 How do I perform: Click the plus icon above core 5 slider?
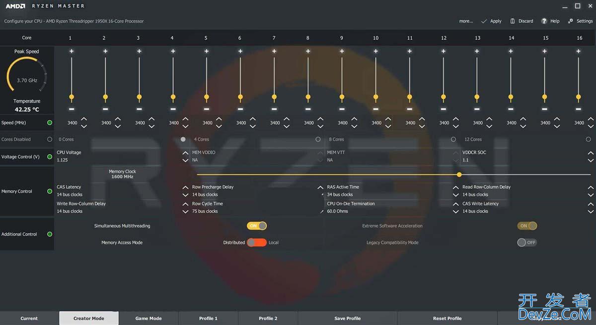[207, 51]
